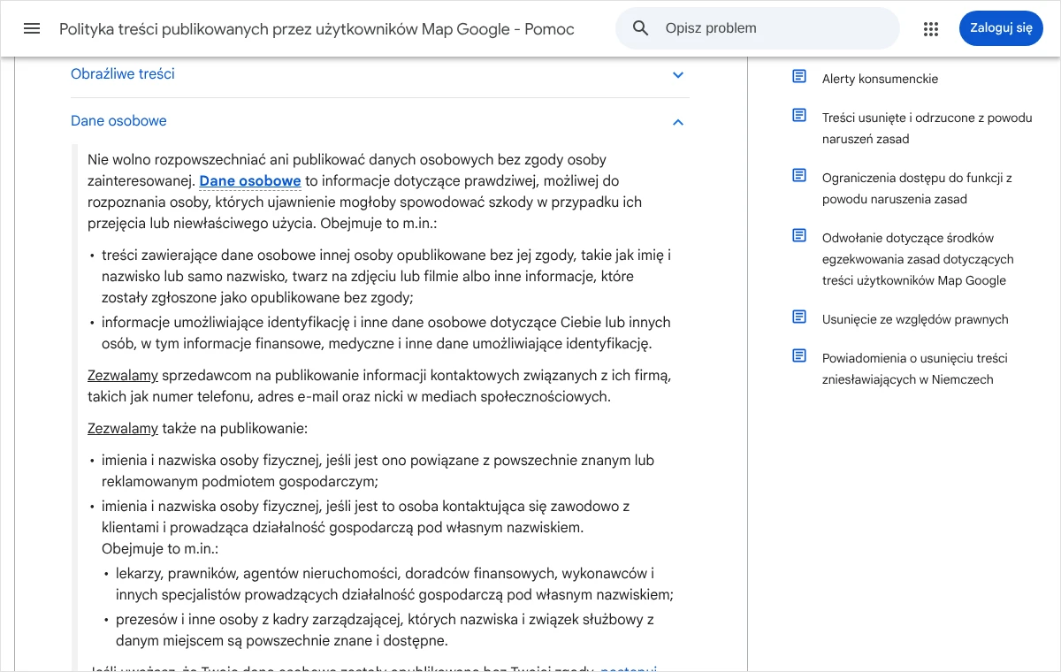Click icon beside Usunięcie ze względów prawnych

click(x=799, y=317)
